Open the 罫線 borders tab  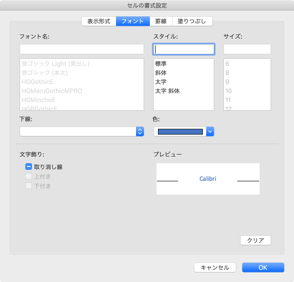click(x=161, y=21)
